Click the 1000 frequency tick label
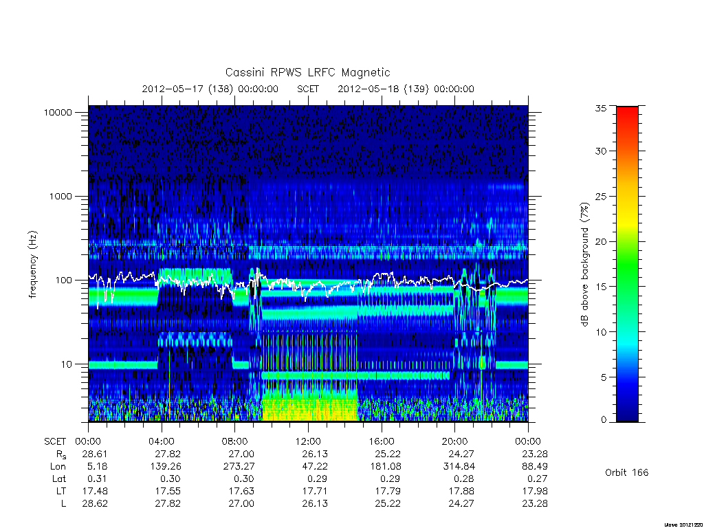The width and height of the screenshot is (704, 528). coord(60,196)
